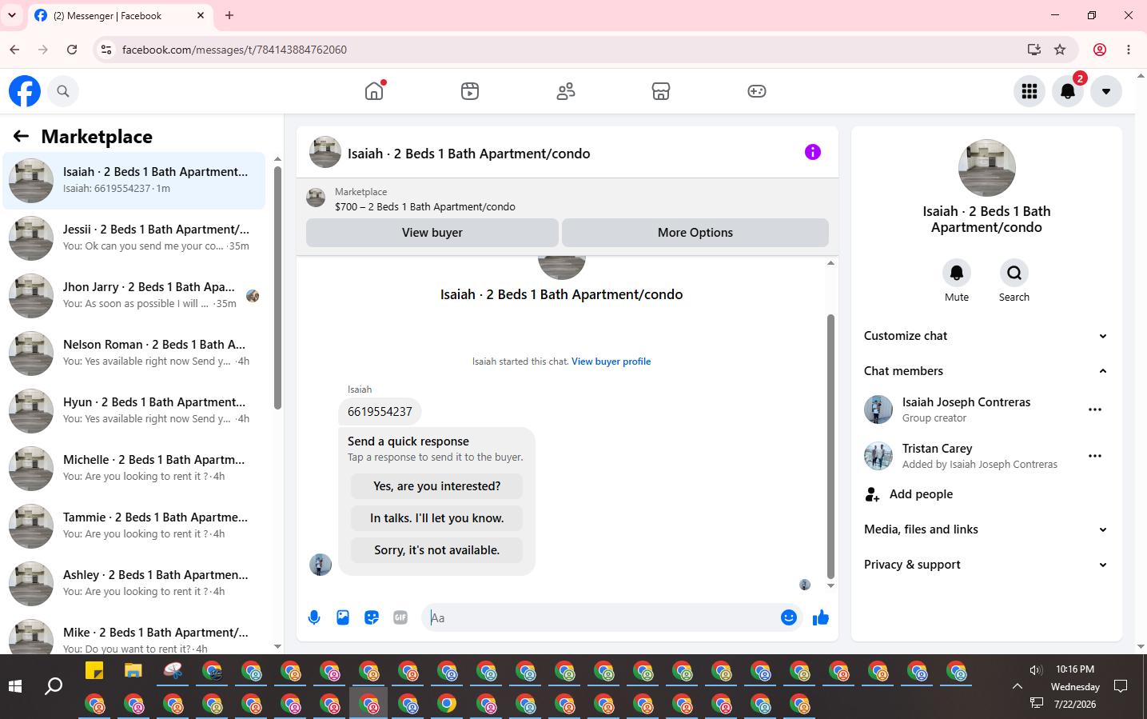Expand Customize chat section
This screenshot has width=1147, height=719.
click(x=986, y=336)
